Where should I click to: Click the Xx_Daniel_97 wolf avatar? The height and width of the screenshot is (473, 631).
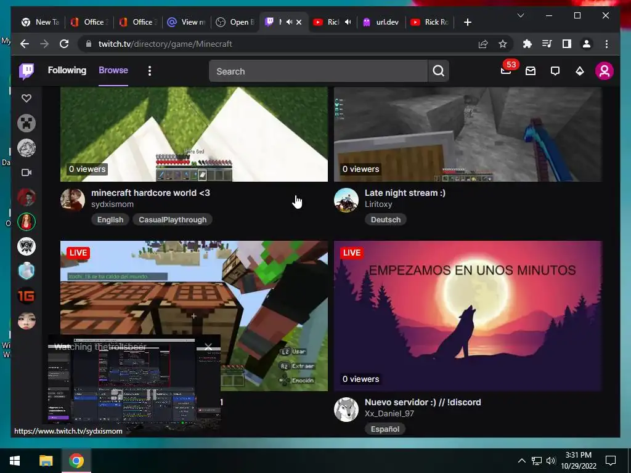pos(346,410)
